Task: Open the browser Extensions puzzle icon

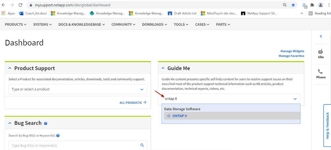Action: [x=312, y=5]
